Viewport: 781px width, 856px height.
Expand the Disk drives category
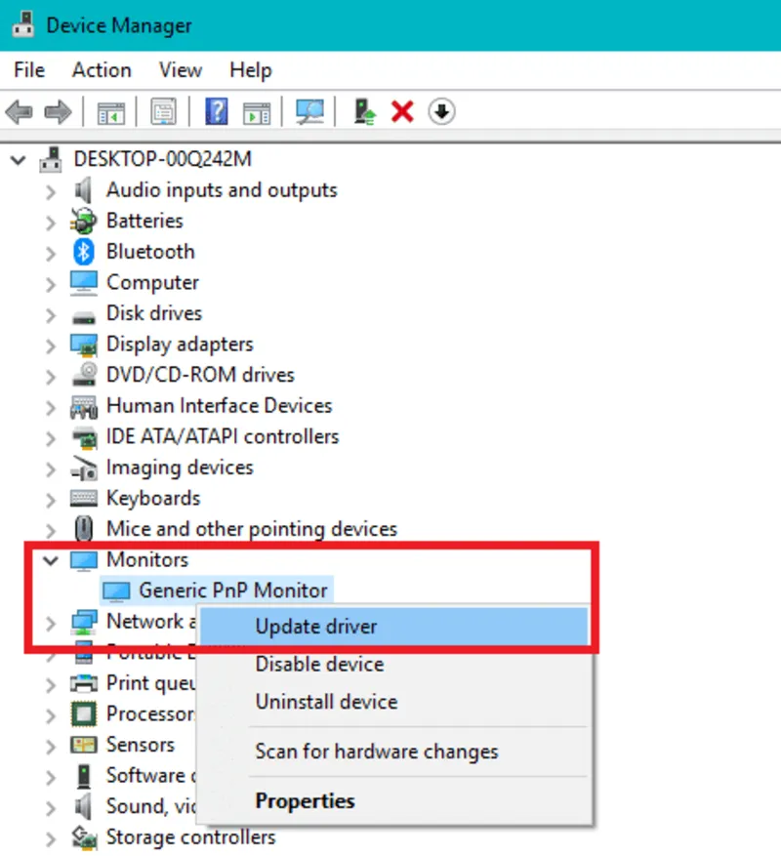(50, 315)
